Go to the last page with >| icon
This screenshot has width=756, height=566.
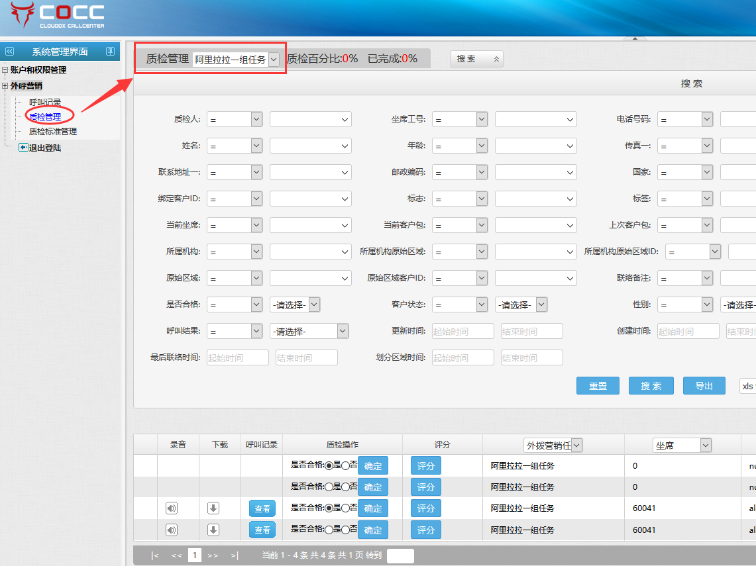pyautogui.click(x=235, y=555)
